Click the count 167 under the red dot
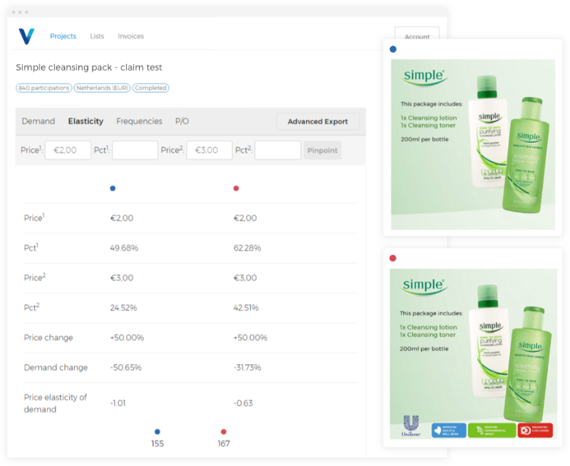This screenshot has height=466, width=570. [224, 444]
